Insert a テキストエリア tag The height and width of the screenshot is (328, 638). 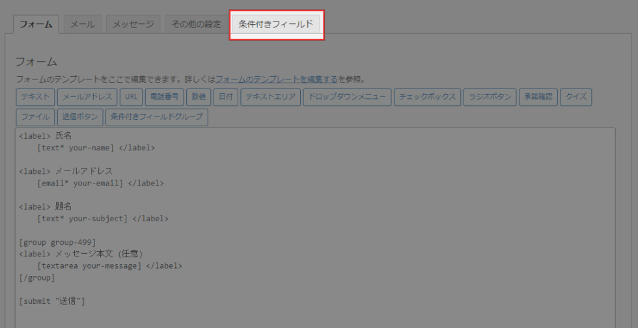coord(270,97)
